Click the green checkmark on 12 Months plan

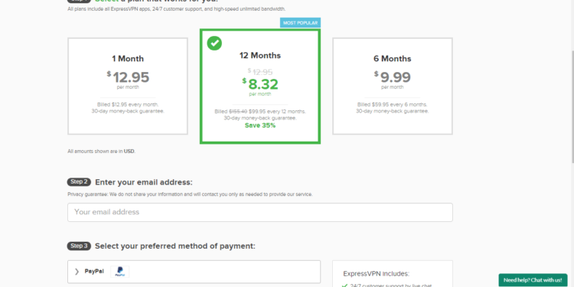point(214,43)
